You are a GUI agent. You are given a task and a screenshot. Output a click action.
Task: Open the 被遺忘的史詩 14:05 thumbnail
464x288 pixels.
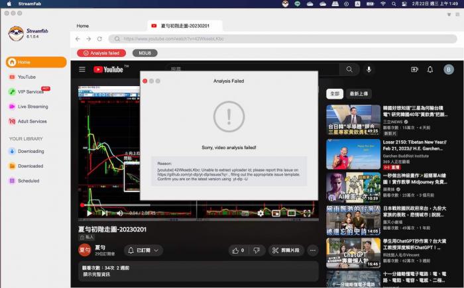(353, 220)
